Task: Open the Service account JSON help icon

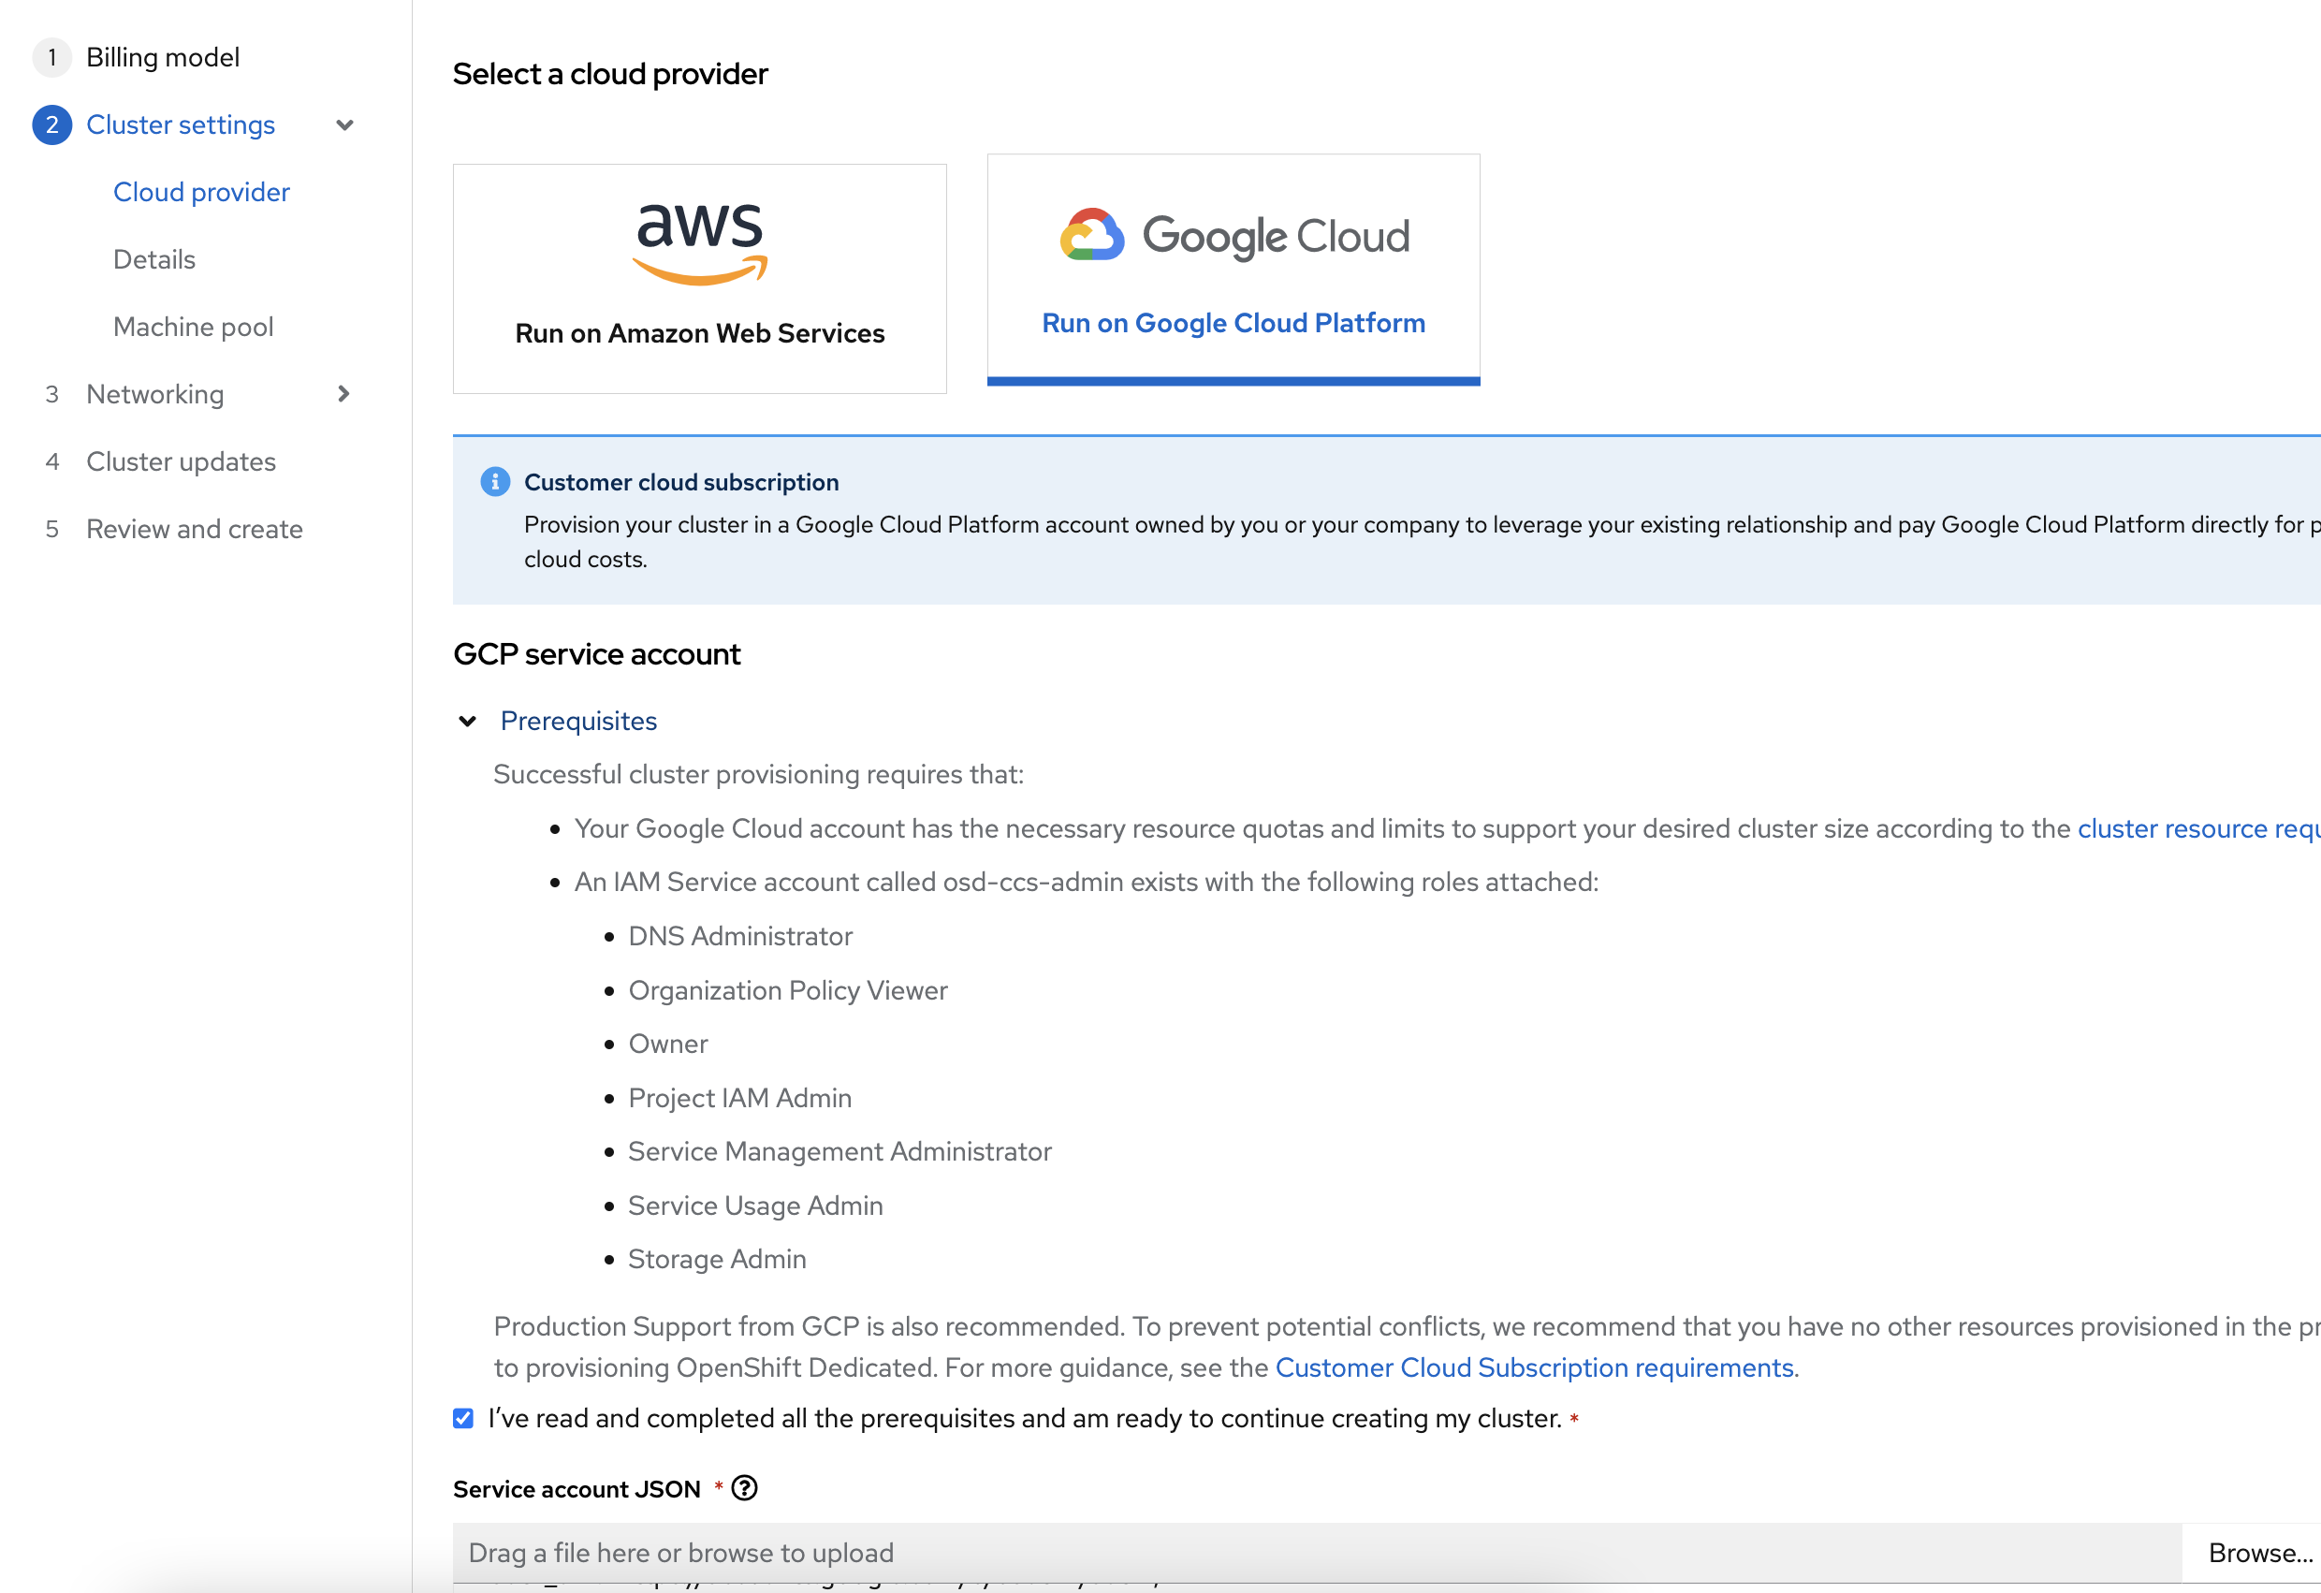Action: tap(745, 1488)
